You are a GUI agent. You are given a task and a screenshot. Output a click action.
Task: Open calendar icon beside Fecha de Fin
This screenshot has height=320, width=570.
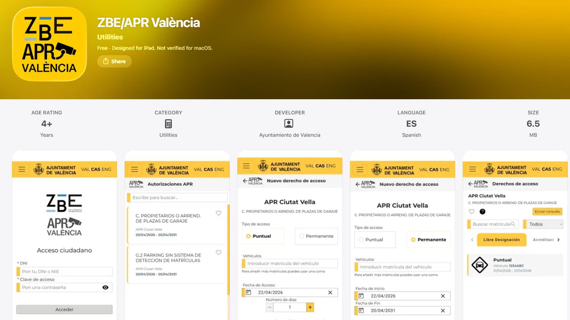[361, 311]
